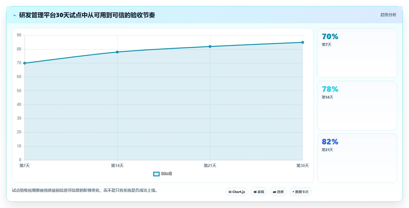Click the 82% stat card value
The image size is (409, 208).
click(330, 142)
